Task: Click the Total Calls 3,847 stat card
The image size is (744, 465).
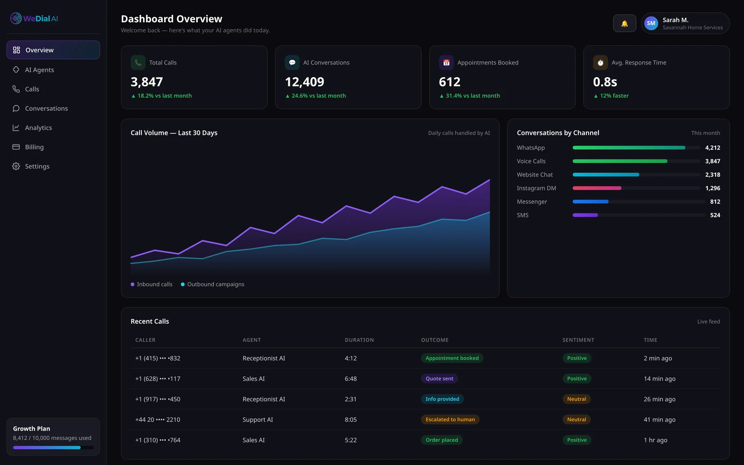Action: click(194, 77)
